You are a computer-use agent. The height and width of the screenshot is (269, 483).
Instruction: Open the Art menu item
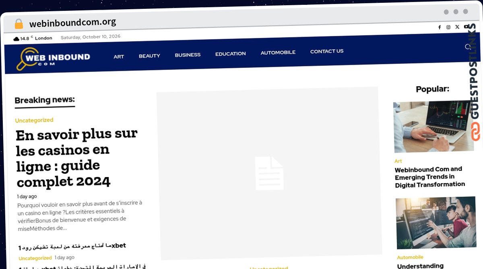coord(119,57)
